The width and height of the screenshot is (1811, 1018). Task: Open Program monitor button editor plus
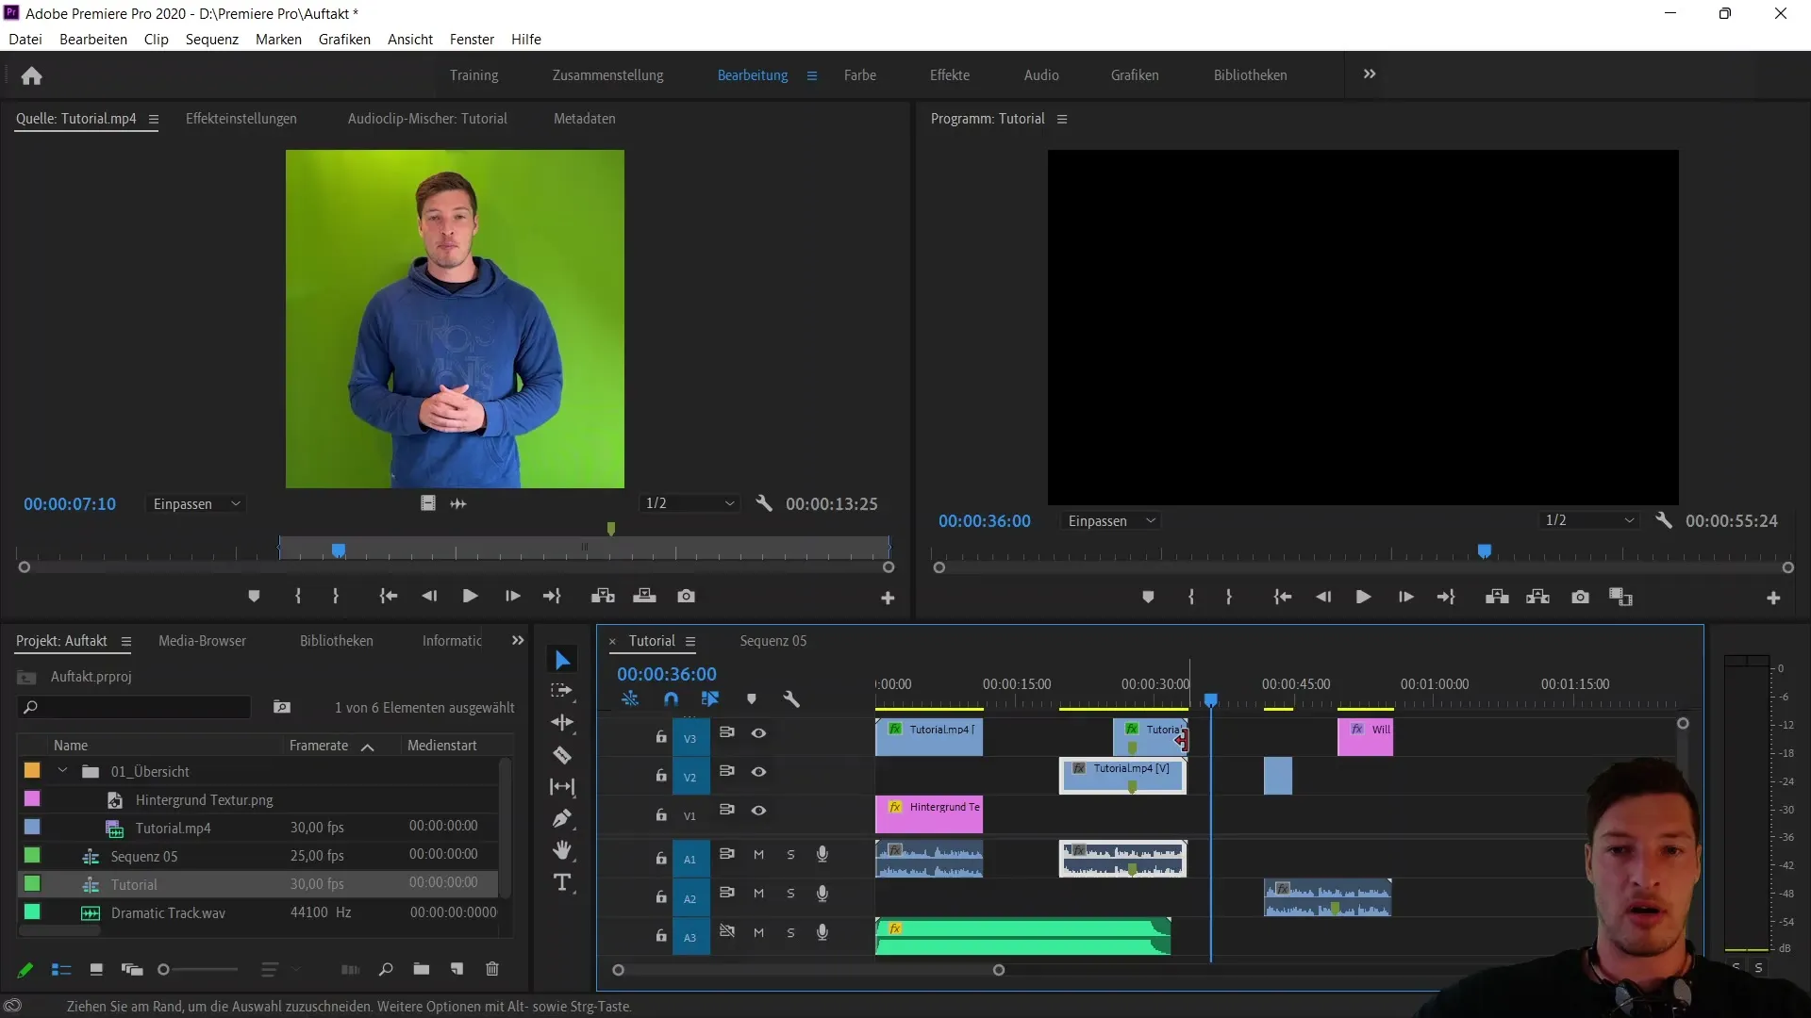(x=1773, y=598)
